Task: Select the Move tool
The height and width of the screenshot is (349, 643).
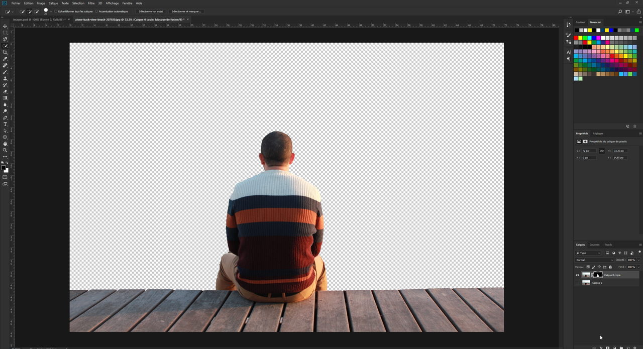Action: [x=5, y=26]
